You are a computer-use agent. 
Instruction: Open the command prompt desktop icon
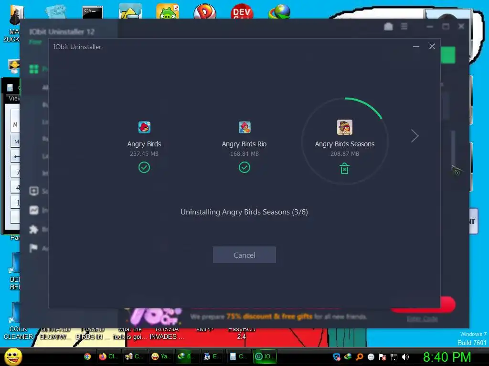click(93, 12)
